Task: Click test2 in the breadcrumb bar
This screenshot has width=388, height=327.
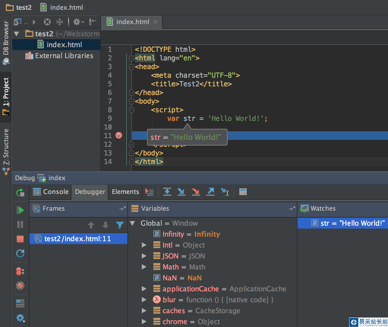Action: coord(19,7)
